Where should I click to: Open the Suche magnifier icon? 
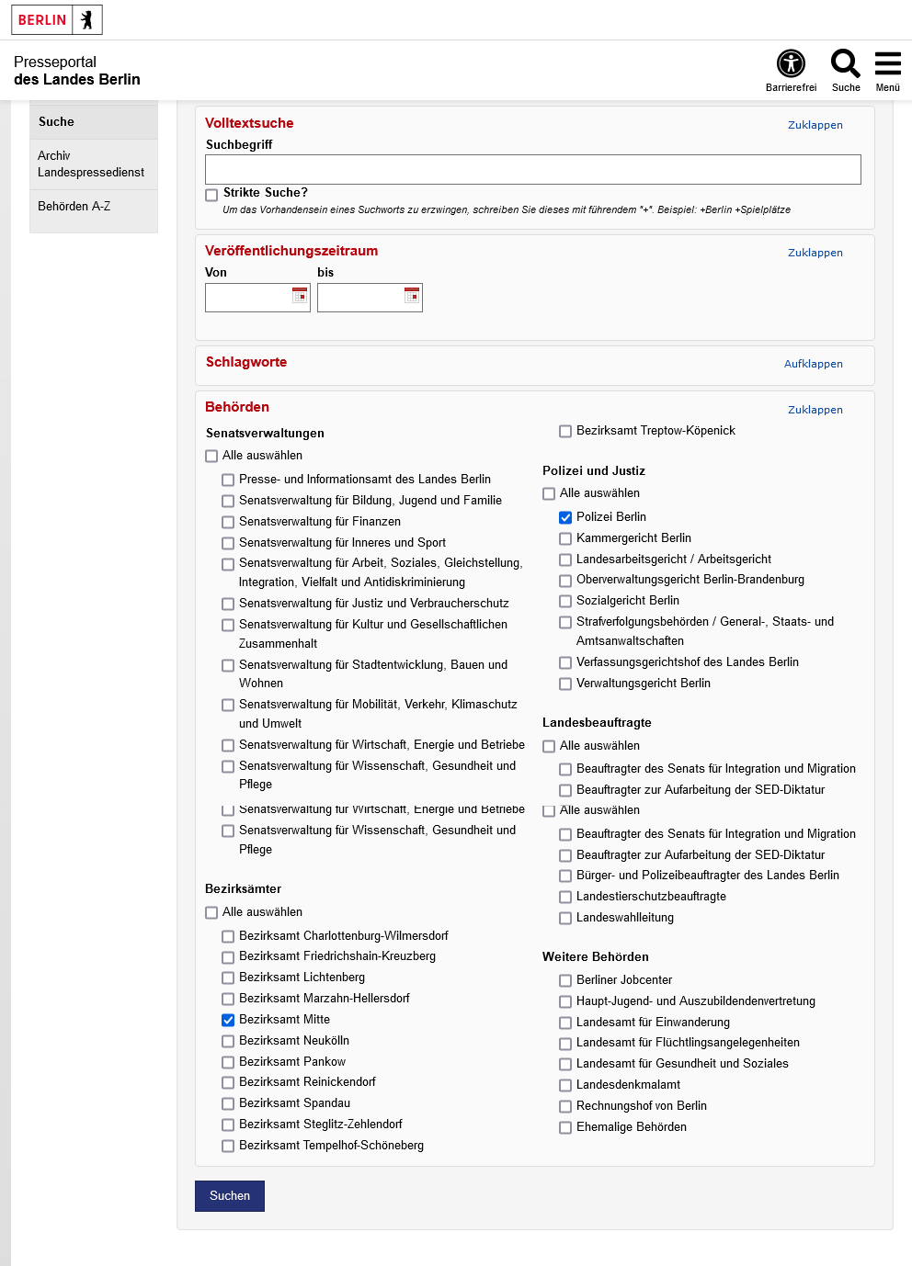click(845, 64)
